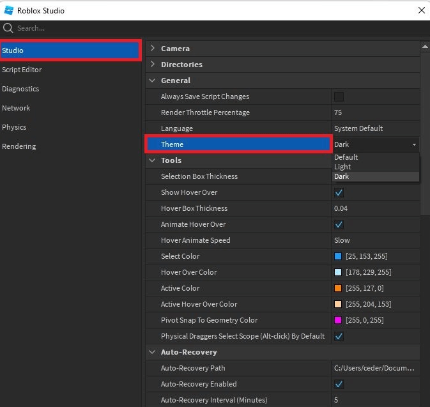Choose Light in the Theme list

[376, 167]
